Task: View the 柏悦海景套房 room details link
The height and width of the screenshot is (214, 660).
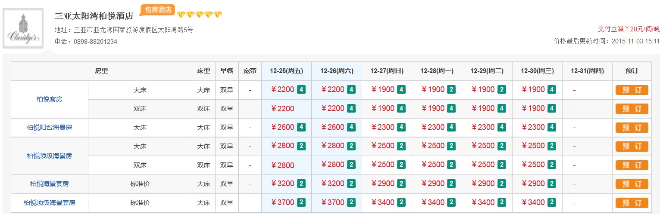Action: tap(49, 184)
